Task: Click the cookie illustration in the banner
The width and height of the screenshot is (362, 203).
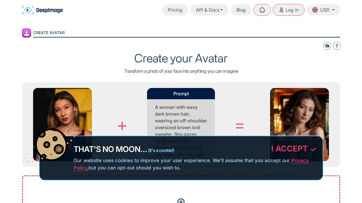Action: pyautogui.click(x=51, y=145)
